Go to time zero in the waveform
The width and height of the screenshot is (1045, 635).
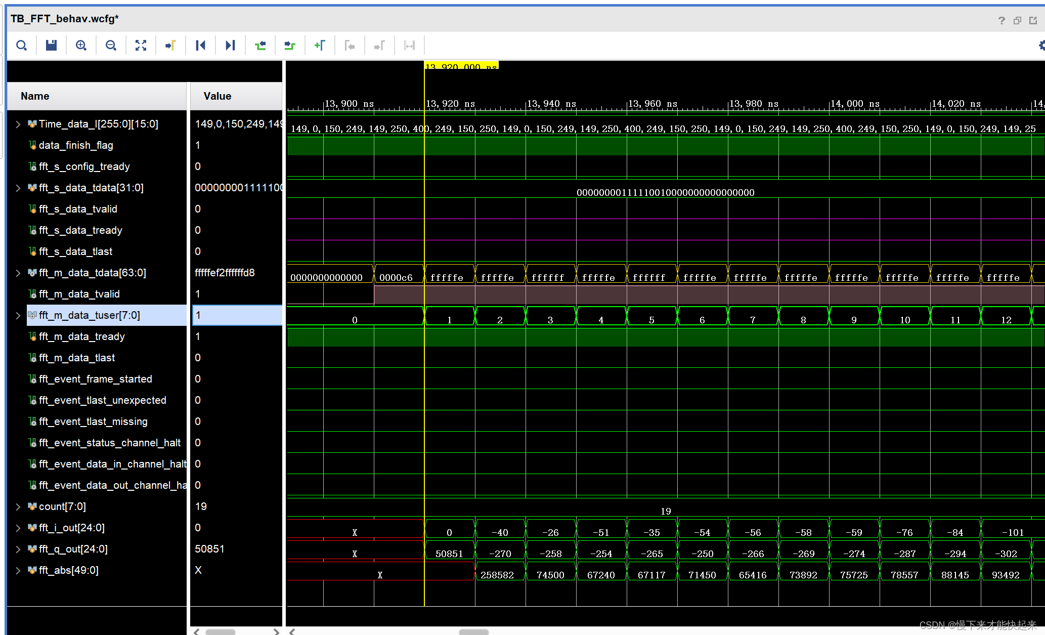click(x=200, y=45)
